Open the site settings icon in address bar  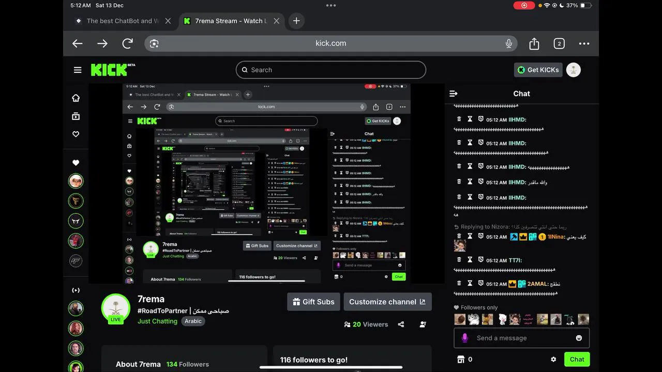tap(154, 43)
